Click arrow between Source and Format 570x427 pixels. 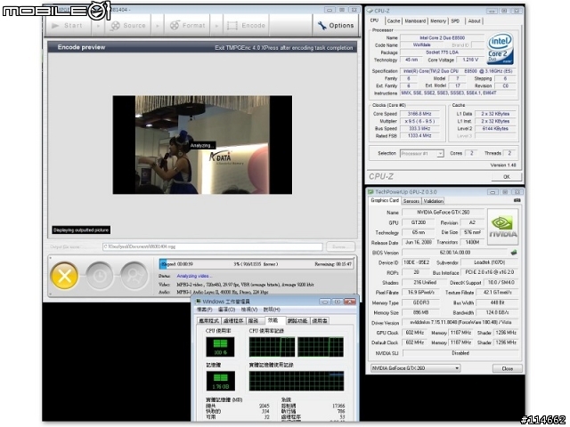(x=158, y=26)
